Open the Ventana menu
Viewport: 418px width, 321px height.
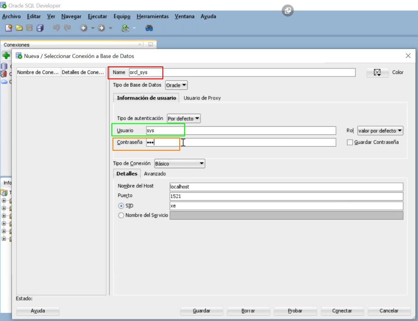click(x=185, y=16)
